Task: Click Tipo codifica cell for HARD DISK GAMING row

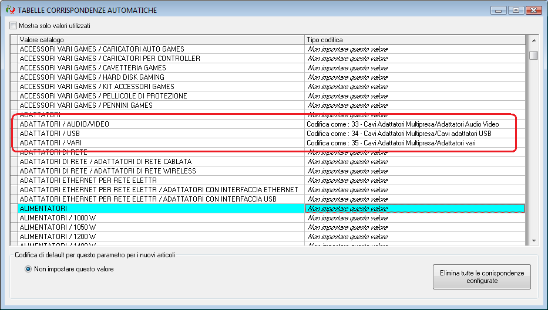Action: [x=415, y=77]
